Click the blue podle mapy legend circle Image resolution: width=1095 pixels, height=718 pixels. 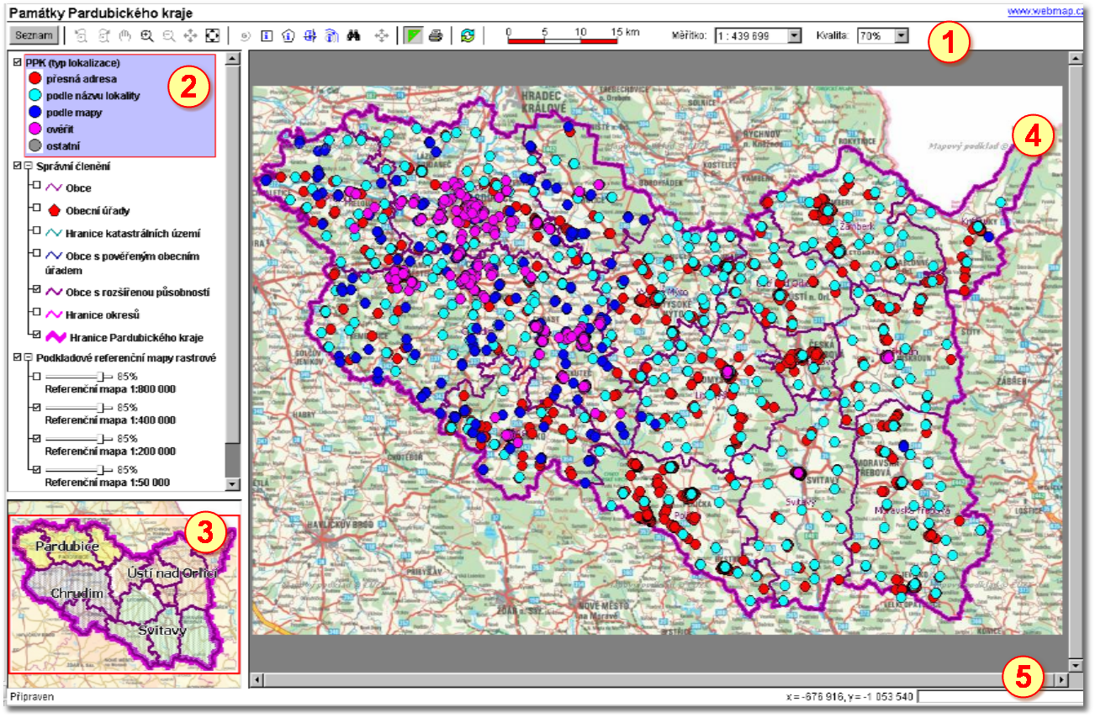pos(34,113)
